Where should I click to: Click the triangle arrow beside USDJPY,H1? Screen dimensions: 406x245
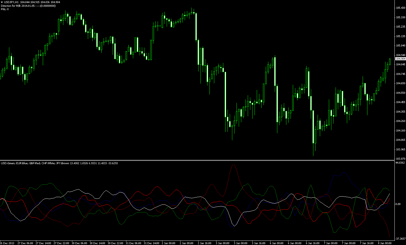2,2
